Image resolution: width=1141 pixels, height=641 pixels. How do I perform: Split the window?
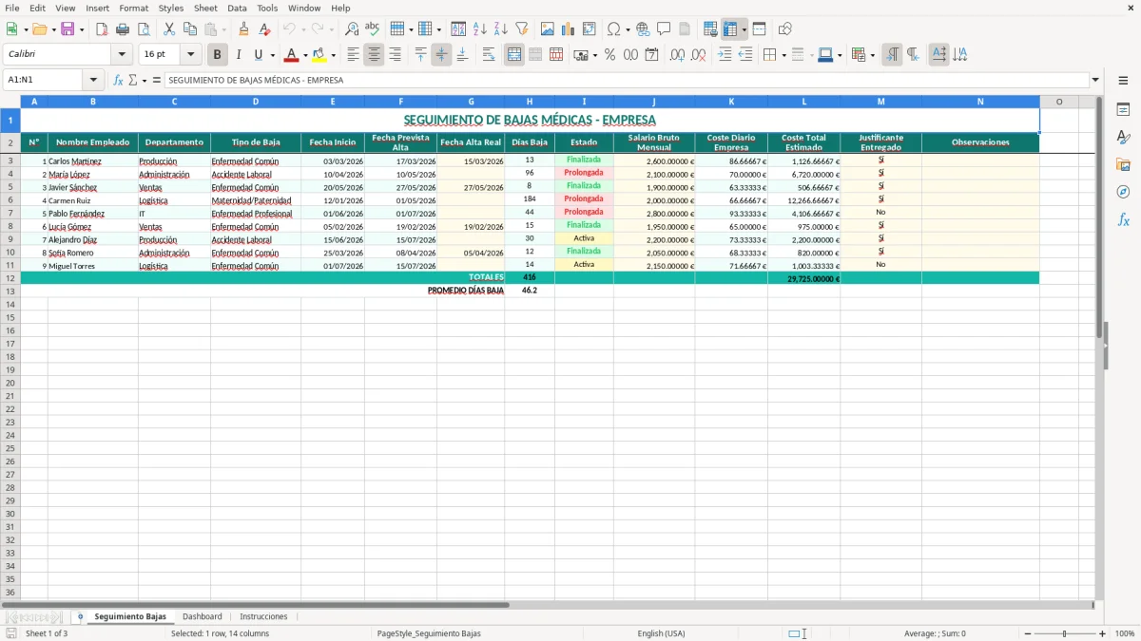click(x=759, y=29)
